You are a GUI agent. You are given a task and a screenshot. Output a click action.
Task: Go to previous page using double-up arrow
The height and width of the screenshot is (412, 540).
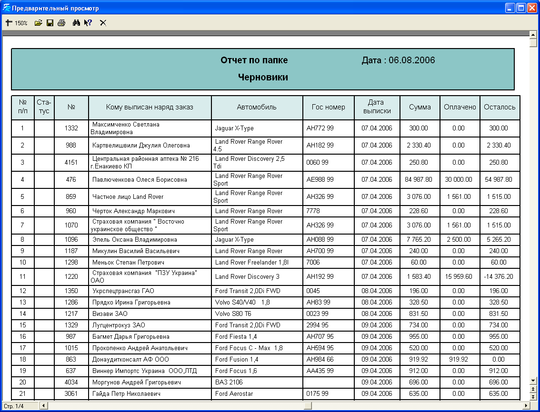click(533, 389)
